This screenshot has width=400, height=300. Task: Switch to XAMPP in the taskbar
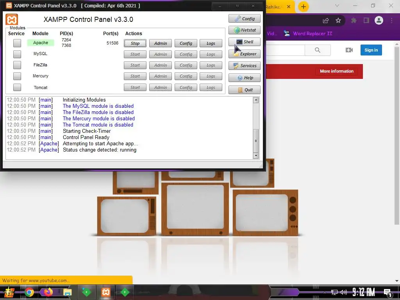click(x=105, y=292)
